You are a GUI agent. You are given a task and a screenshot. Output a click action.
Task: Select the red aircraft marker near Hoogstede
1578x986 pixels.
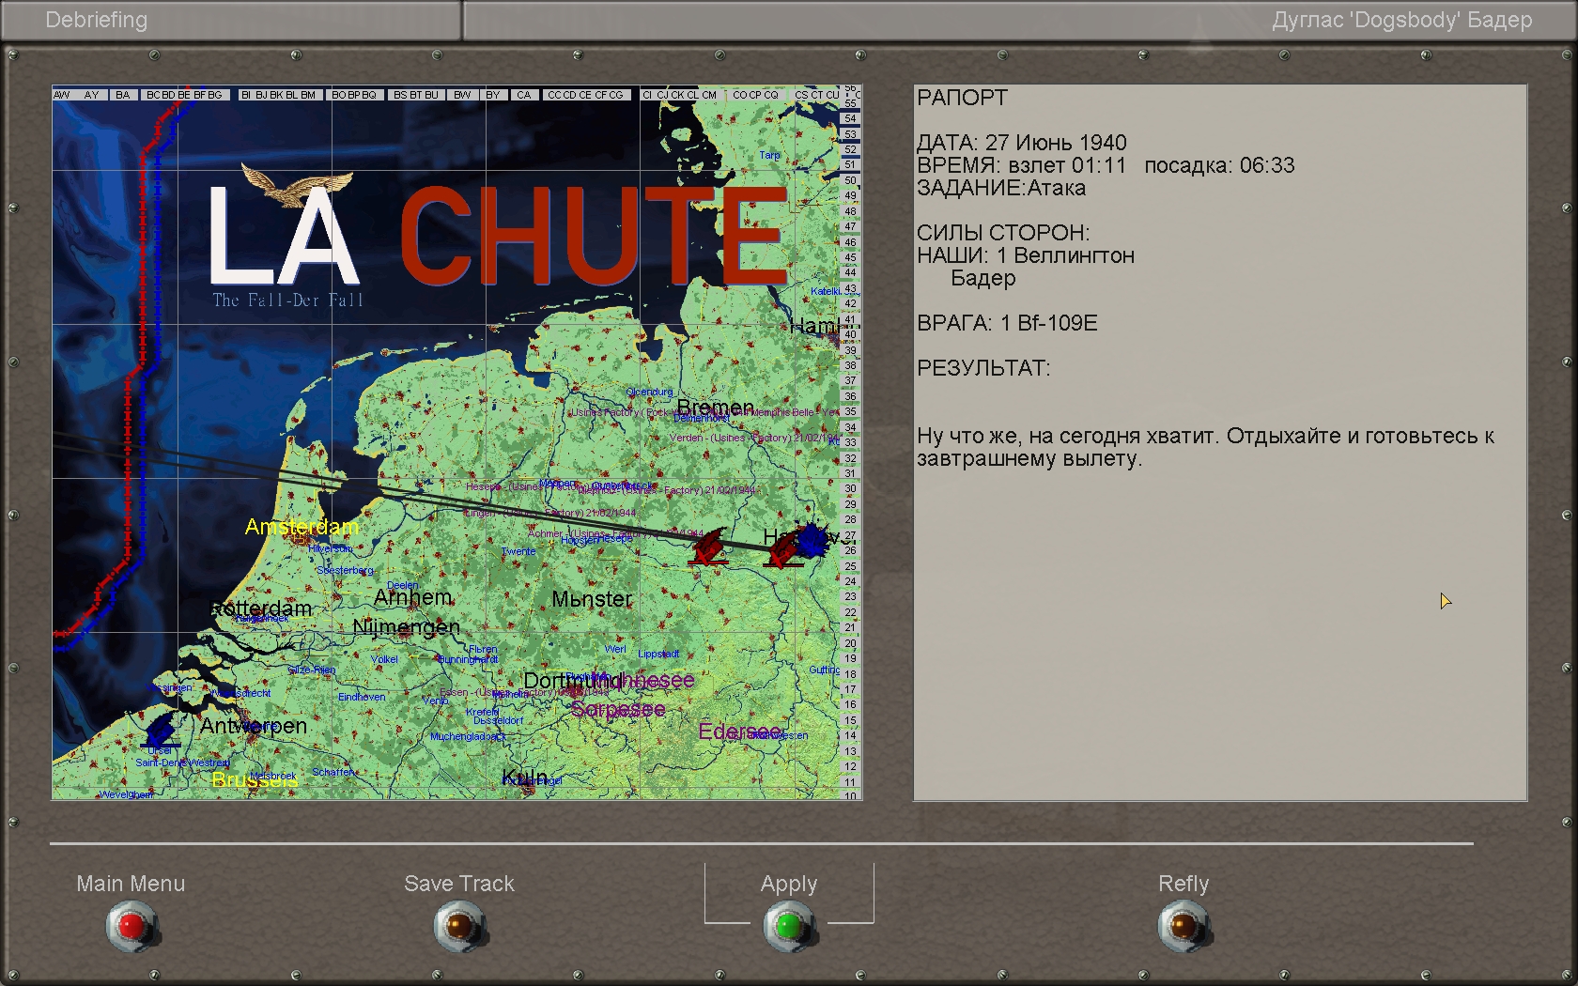(x=708, y=547)
